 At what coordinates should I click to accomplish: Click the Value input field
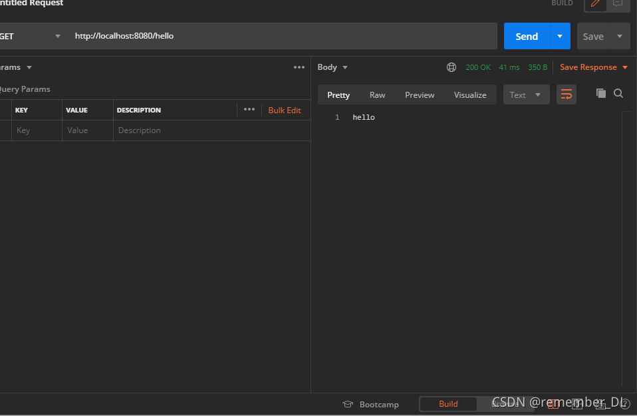click(x=88, y=130)
